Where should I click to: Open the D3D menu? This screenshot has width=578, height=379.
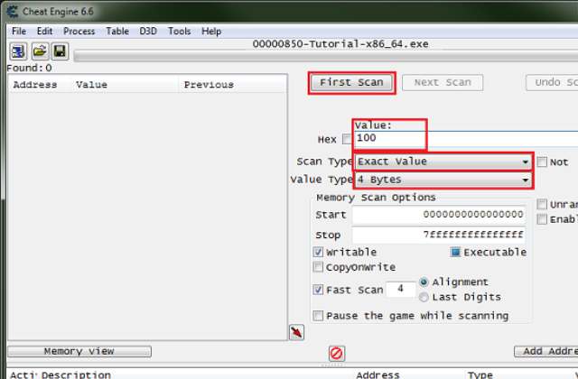click(148, 31)
